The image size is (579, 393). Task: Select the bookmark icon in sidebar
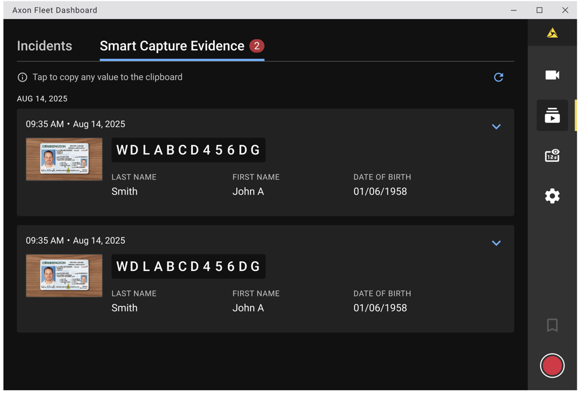click(x=552, y=325)
